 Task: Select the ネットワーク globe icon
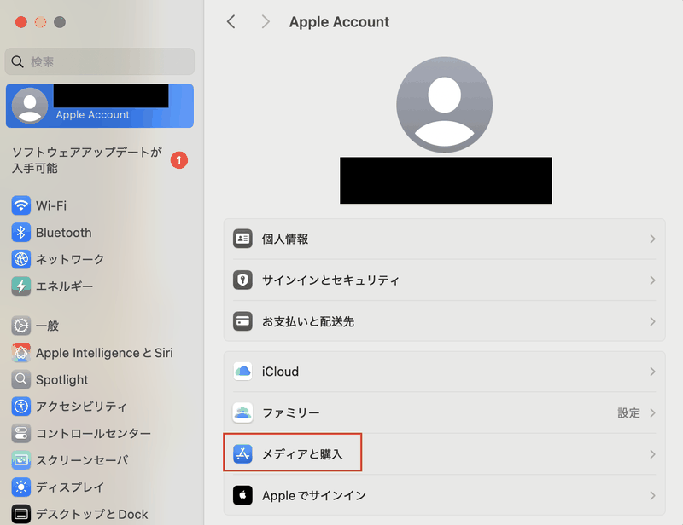point(20,259)
